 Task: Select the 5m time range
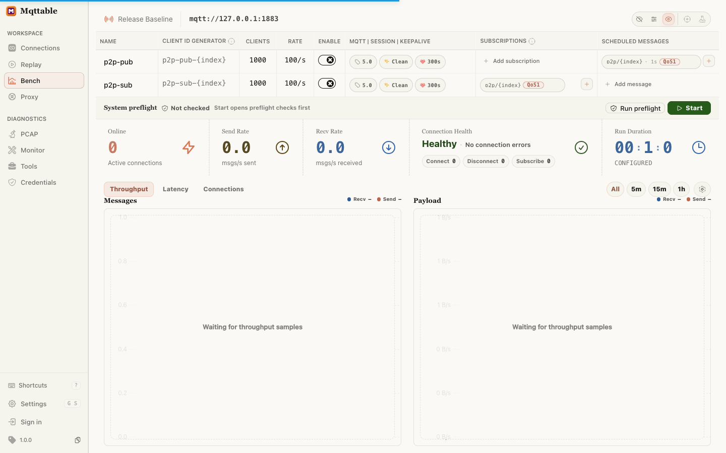pos(636,189)
